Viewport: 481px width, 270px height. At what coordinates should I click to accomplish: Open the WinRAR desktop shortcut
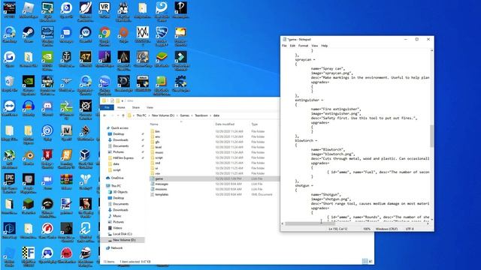[x=67, y=181]
